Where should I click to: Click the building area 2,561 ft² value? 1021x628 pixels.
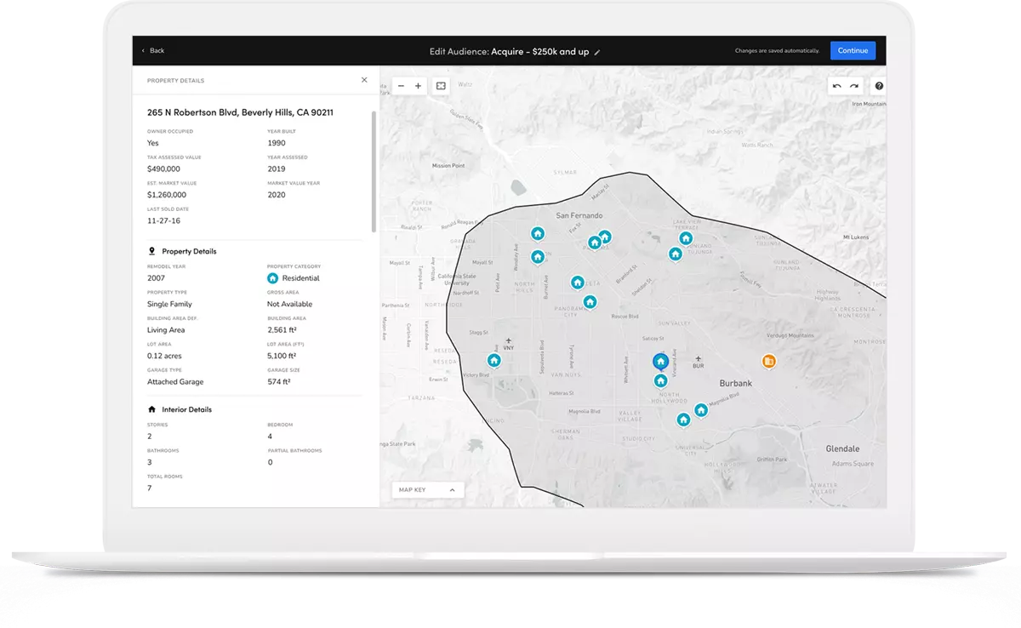(282, 330)
